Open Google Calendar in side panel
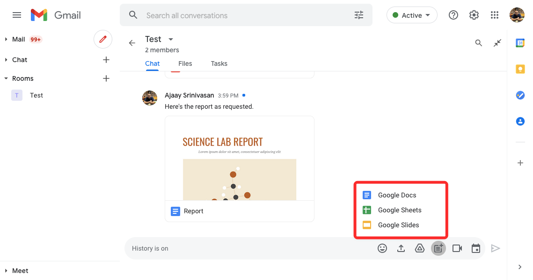The width and height of the screenshot is (533, 280). point(520,43)
